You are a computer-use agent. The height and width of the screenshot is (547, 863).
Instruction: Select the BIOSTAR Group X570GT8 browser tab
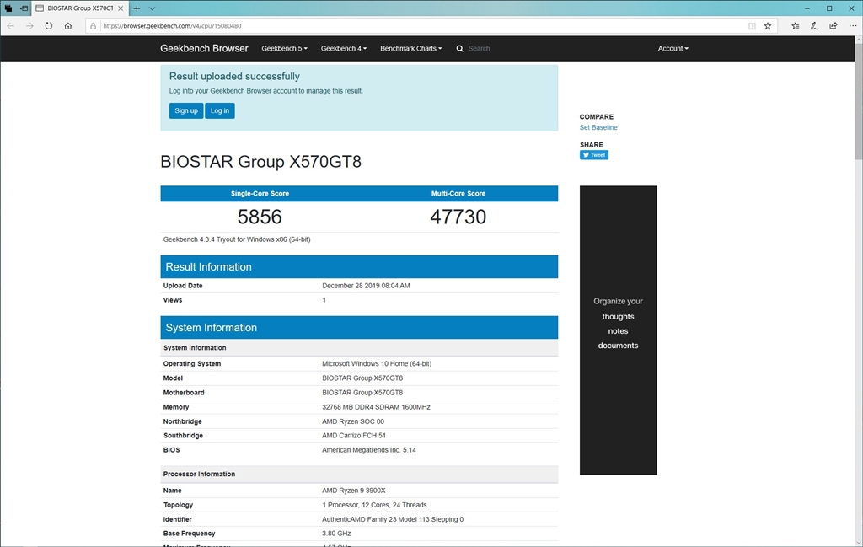click(80, 8)
